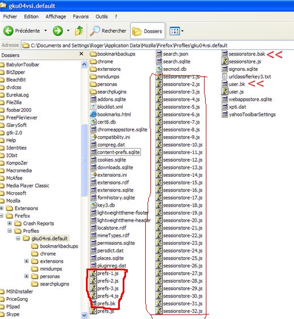294x319 pixels.
Task: Expand the Extensions folder in tree
Action: pos(2,208)
